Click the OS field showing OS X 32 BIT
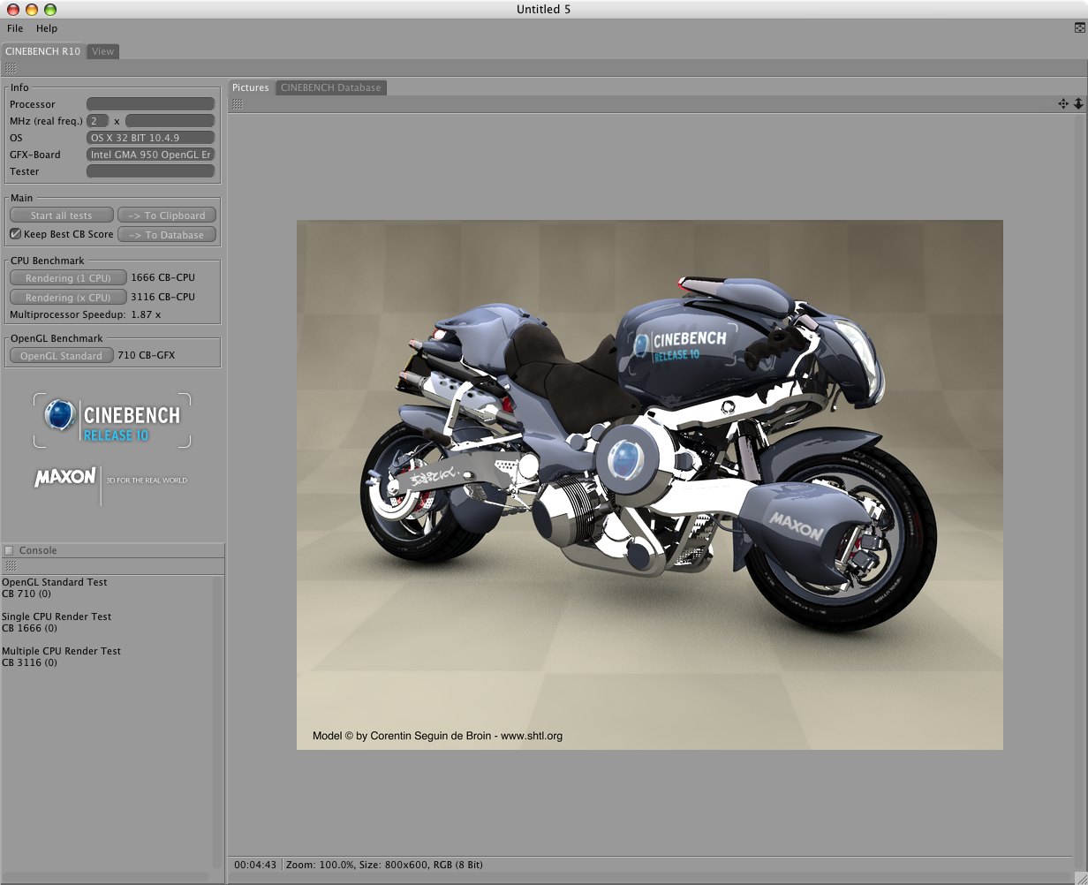Viewport: 1088px width, 885px height. click(150, 138)
